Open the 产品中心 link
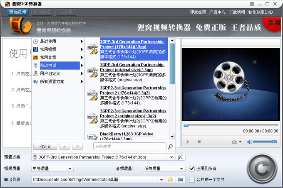 coord(217,12)
